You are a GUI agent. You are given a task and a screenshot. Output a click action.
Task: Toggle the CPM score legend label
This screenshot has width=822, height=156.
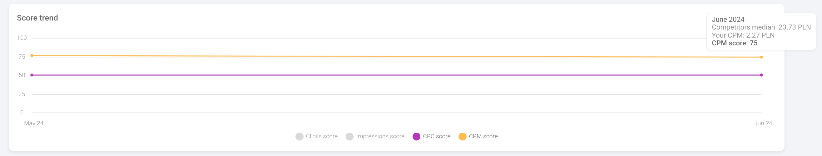pos(483,136)
